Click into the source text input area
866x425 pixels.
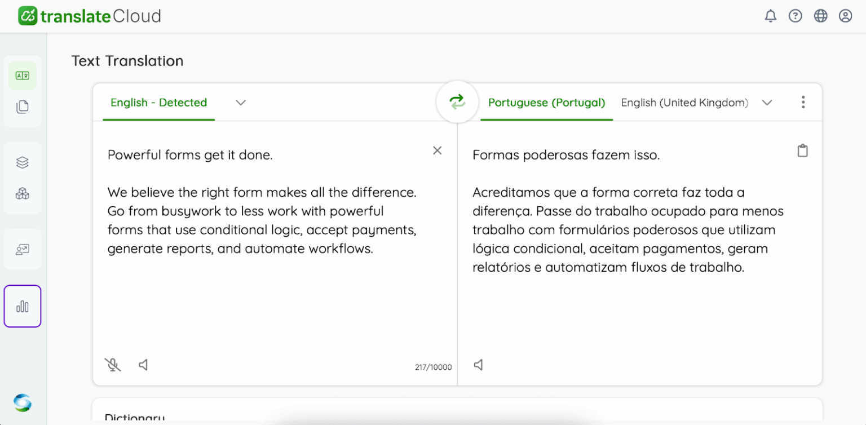tap(271, 293)
